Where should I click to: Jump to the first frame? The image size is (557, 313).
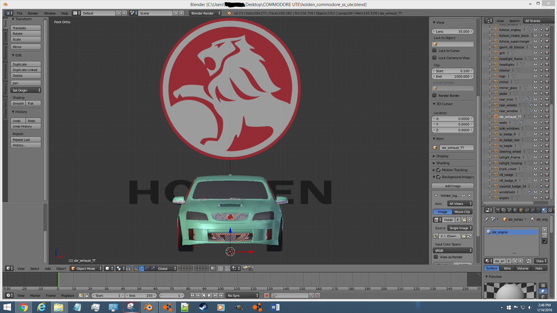click(x=192, y=296)
